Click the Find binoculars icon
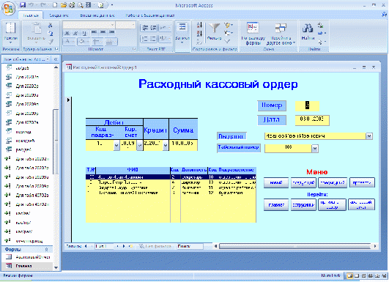The height and width of the screenshot is (282, 389). (x=308, y=29)
